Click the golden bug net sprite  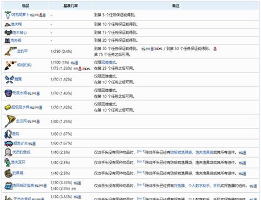click(x=10, y=121)
